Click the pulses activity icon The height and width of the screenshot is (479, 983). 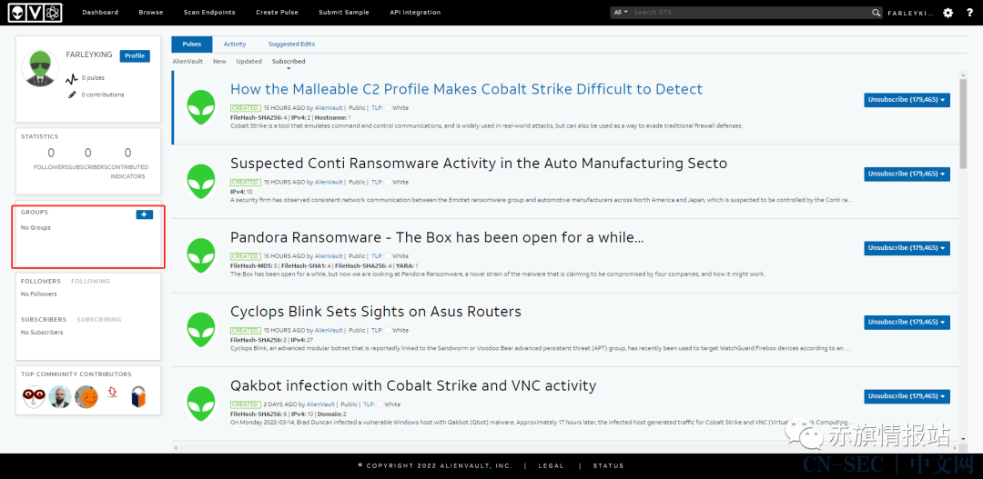(72, 79)
